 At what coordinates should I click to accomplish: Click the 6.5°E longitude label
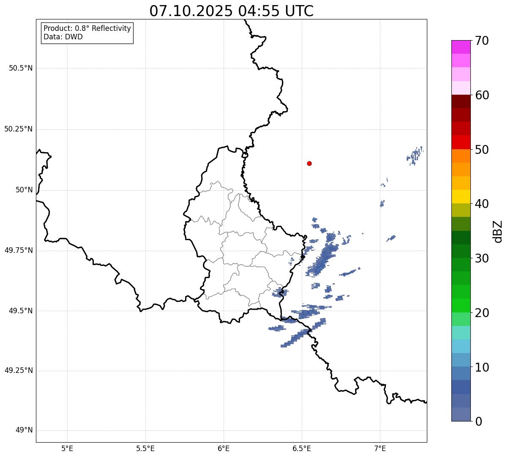(x=302, y=448)
